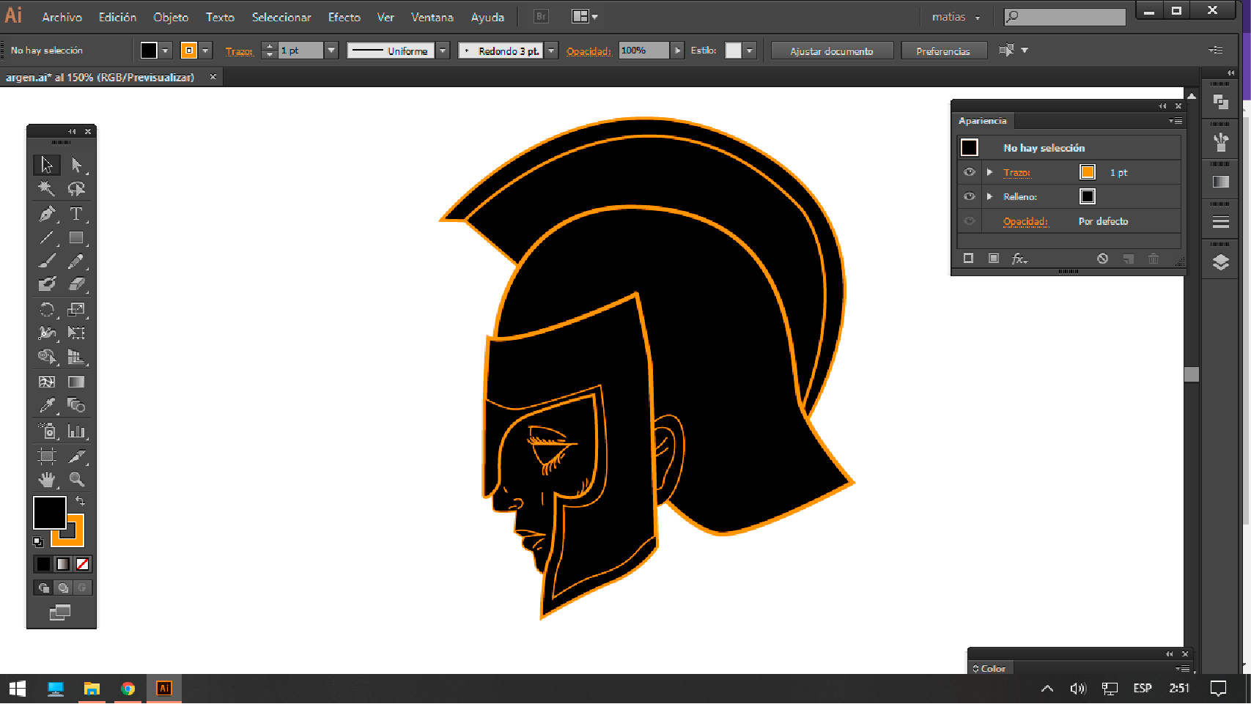Open fill color dropdown in control bar
The width and height of the screenshot is (1251, 704).
point(166,51)
